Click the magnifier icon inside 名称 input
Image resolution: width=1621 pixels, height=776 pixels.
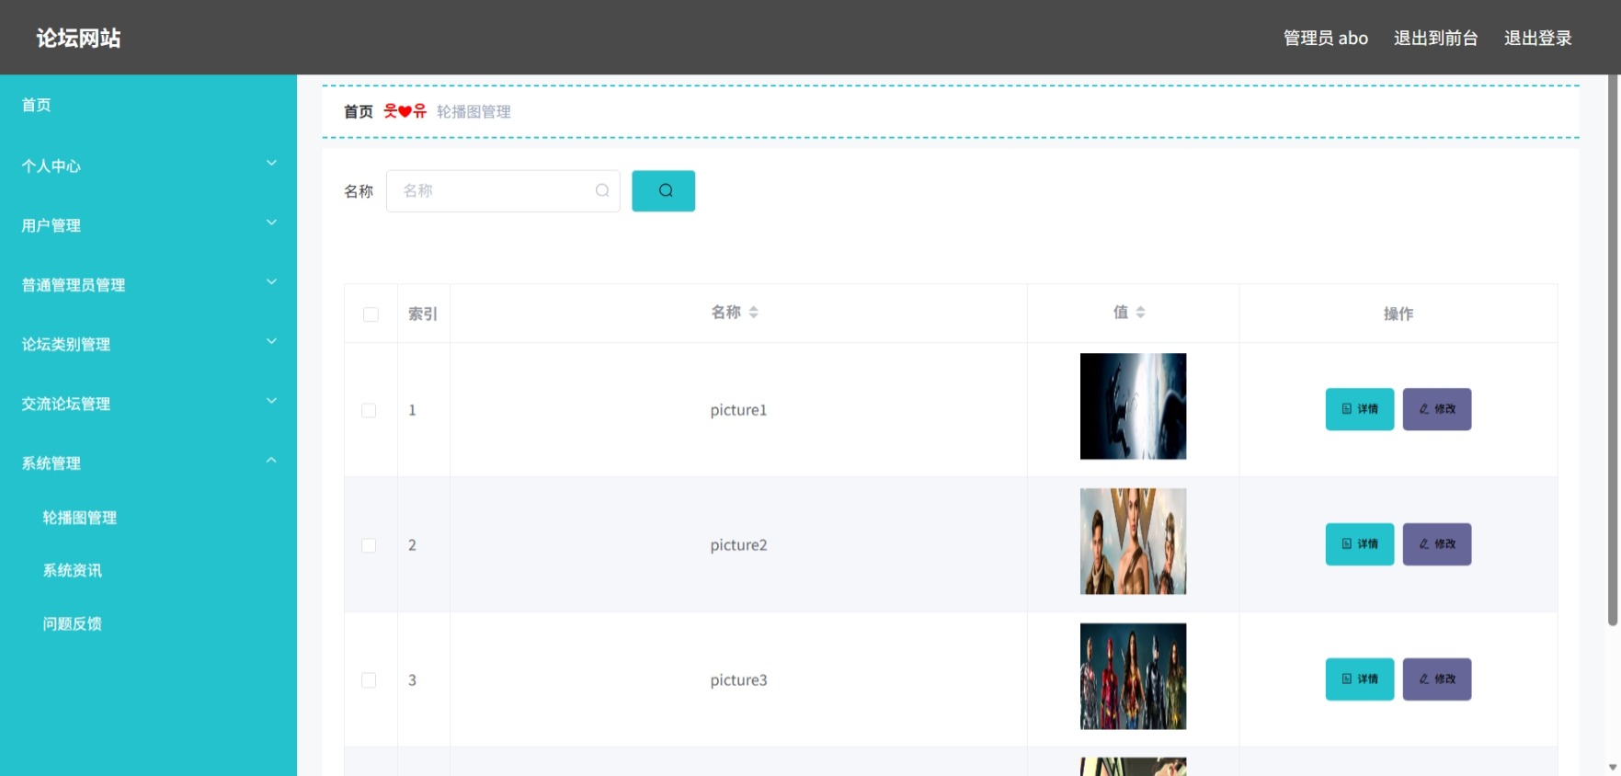(602, 190)
